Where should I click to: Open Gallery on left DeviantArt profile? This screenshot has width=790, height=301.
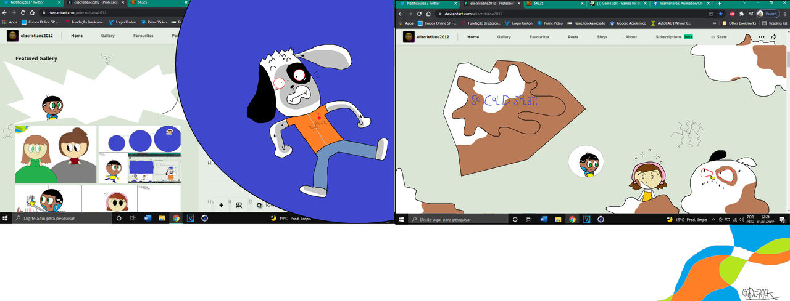point(108,36)
